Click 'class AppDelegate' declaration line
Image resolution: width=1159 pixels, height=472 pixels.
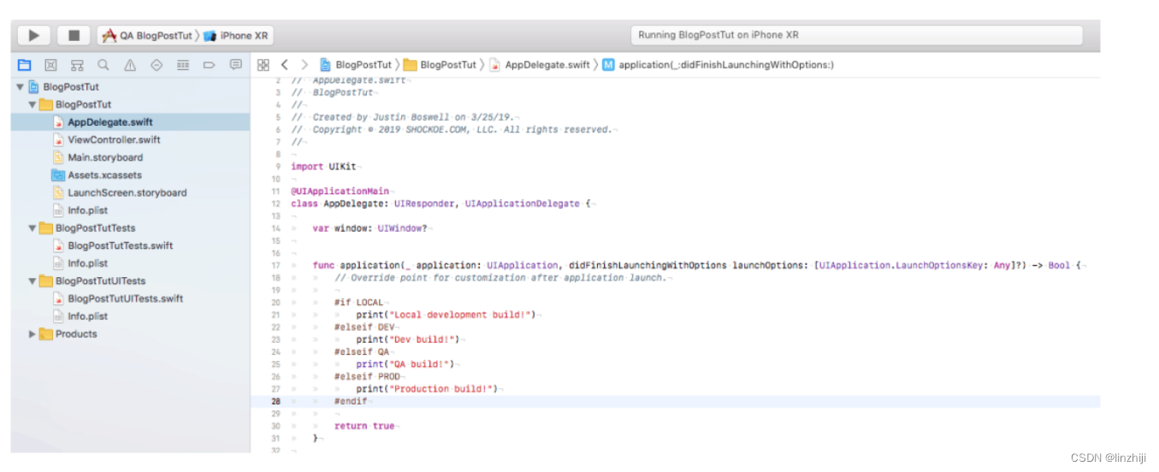coord(441,204)
